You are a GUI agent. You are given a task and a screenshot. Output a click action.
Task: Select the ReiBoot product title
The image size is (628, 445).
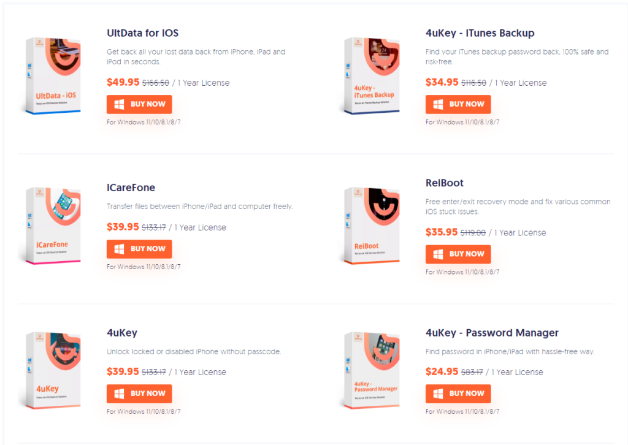[x=444, y=183]
